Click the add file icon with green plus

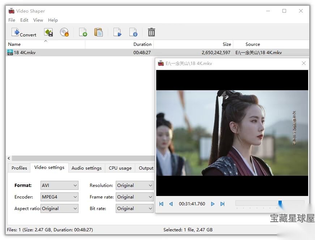[x=83, y=32]
